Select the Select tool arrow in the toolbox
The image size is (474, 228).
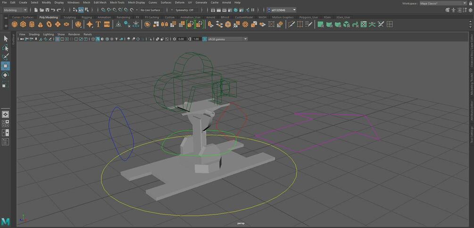tap(6, 38)
